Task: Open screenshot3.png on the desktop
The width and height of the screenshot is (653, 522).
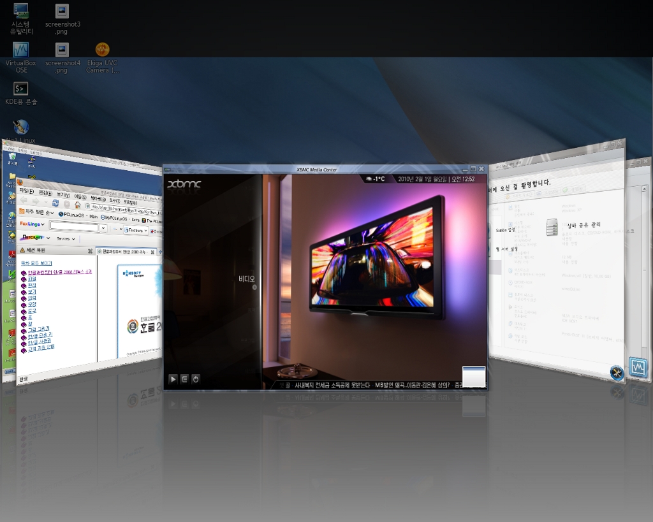Action: pyautogui.click(x=62, y=18)
